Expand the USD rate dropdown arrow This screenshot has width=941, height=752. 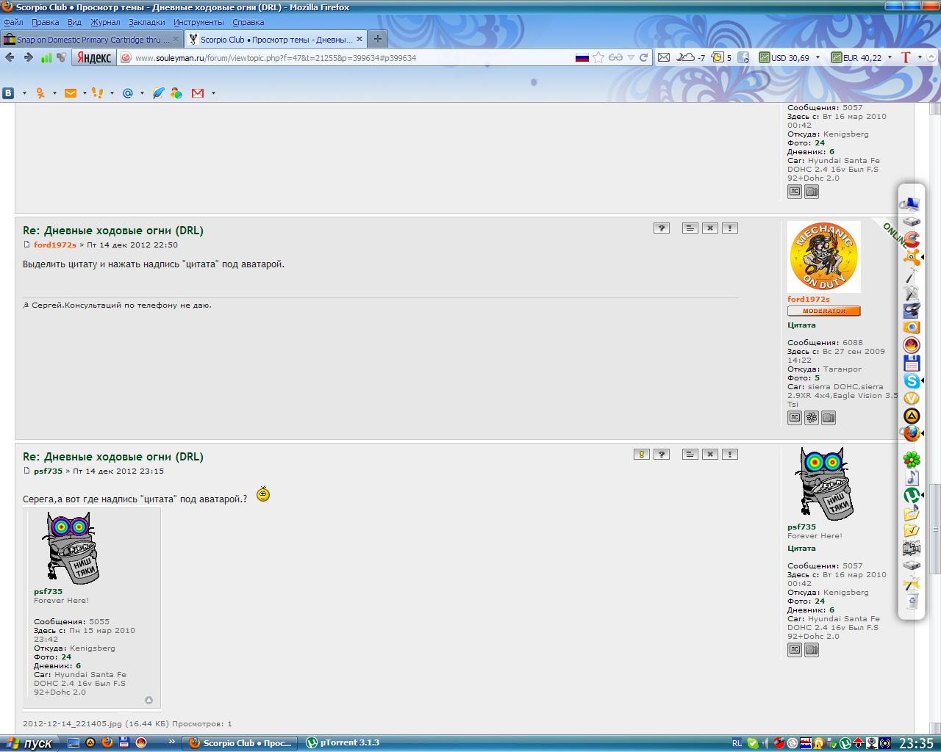coord(817,57)
